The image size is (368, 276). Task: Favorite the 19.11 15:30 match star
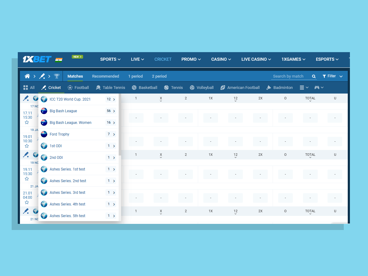coord(27,179)
